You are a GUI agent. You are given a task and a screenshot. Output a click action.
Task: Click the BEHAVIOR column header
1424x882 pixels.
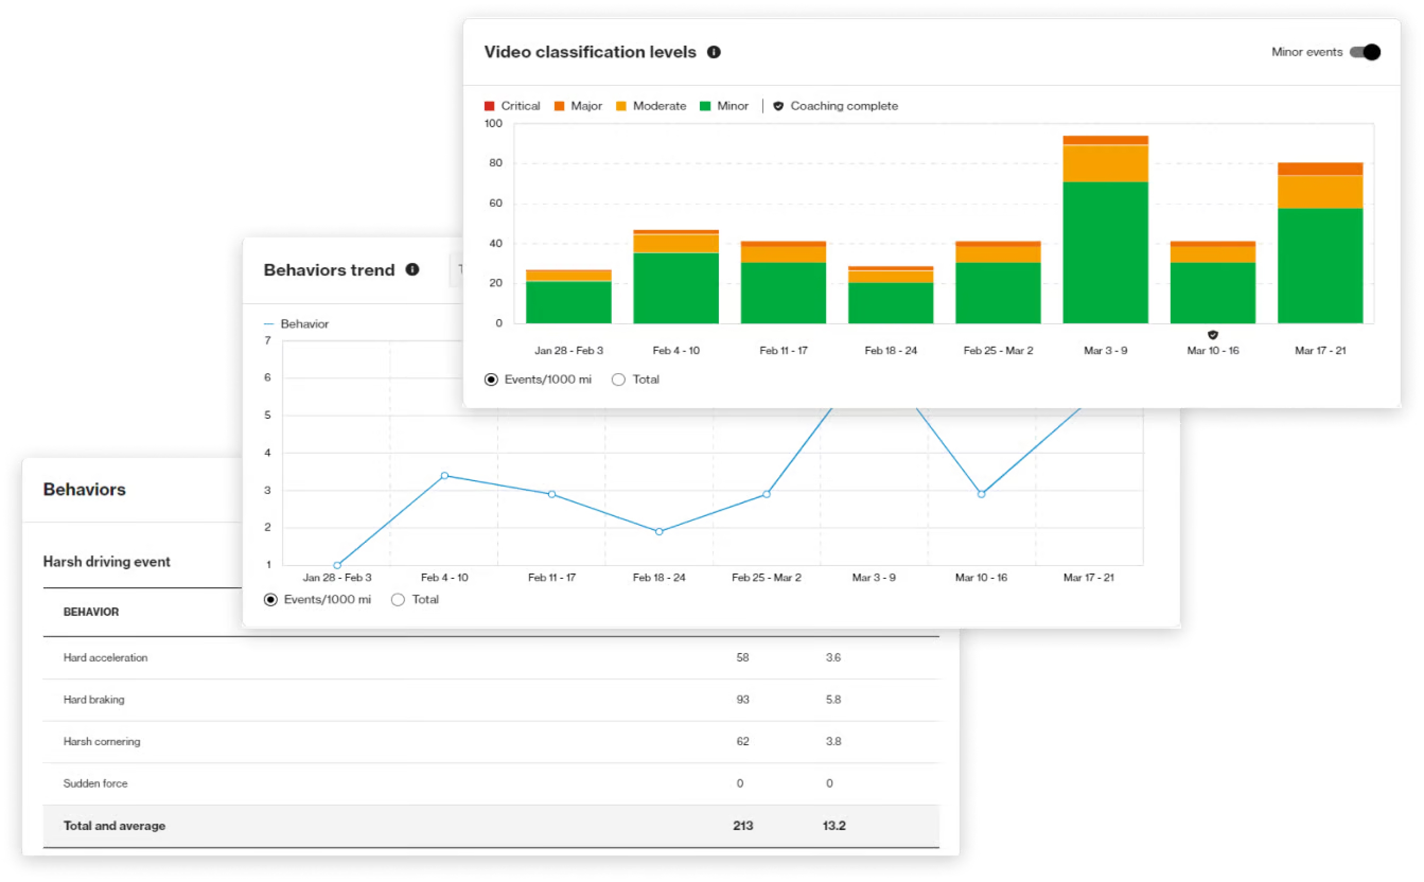pos(91,612)
